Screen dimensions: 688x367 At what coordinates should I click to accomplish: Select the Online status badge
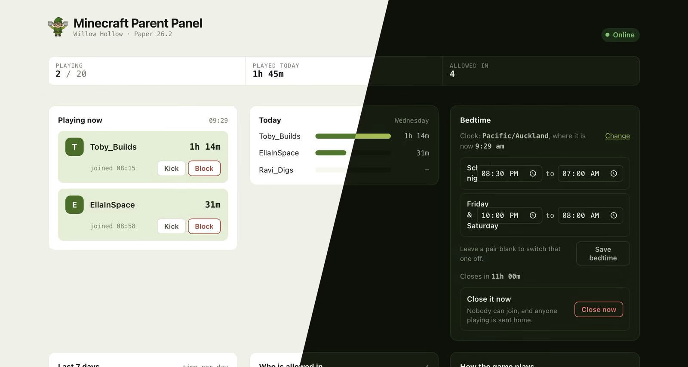[x=620, y=35]
